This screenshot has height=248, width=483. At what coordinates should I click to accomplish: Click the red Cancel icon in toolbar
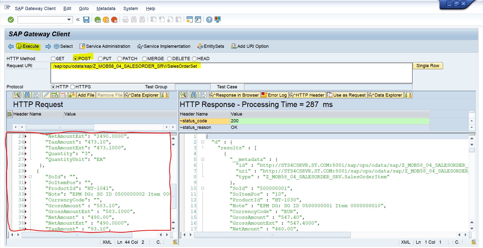pos(114,20)
